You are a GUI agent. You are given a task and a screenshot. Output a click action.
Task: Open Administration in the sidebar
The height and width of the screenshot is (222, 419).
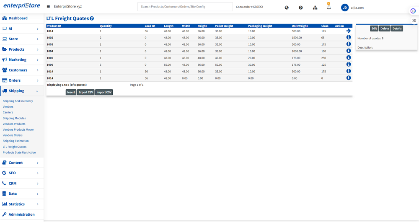[x=21, y=214]
